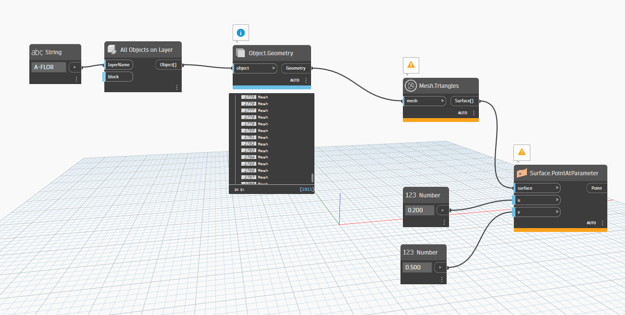
Task: Click the warning icon above Surface.PointAtParameter
Action: point(522,152)
